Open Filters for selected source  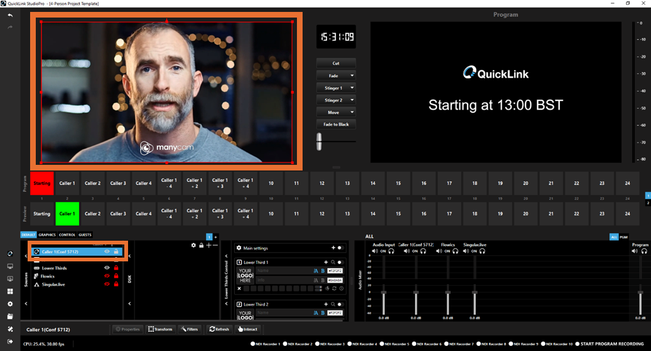coord(190,329)
